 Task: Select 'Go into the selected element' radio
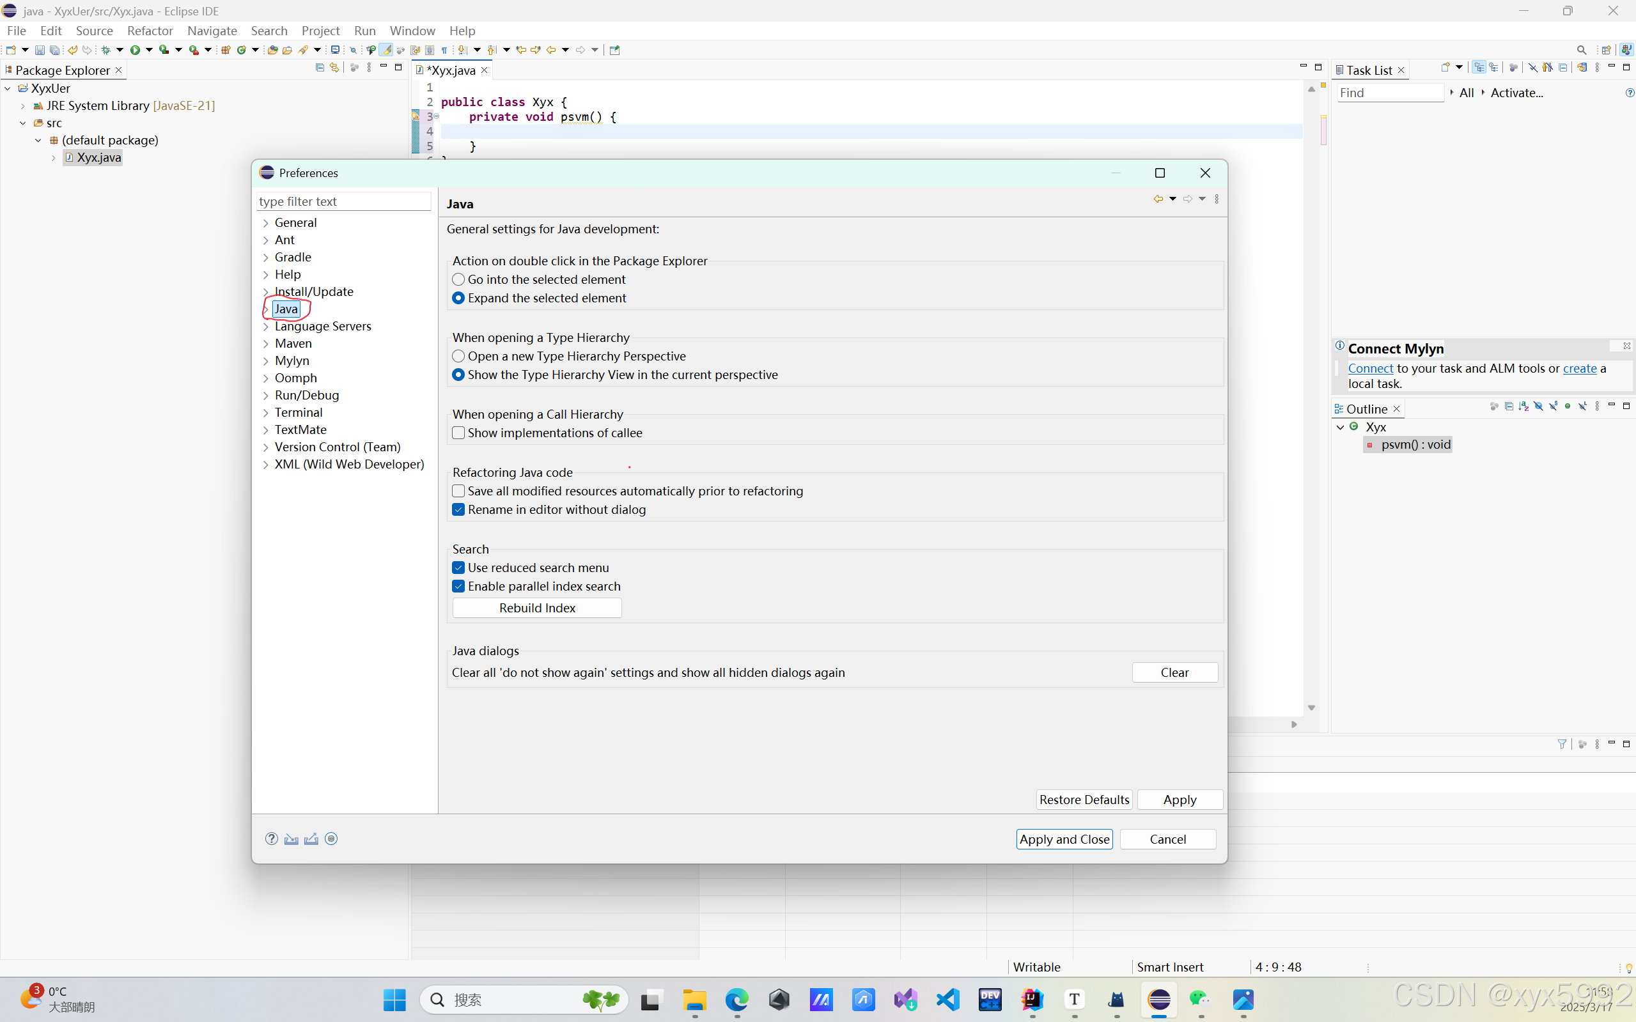[458, 279]
